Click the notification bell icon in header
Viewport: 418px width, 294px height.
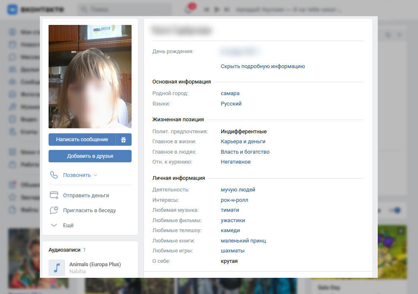click(188, 9)
